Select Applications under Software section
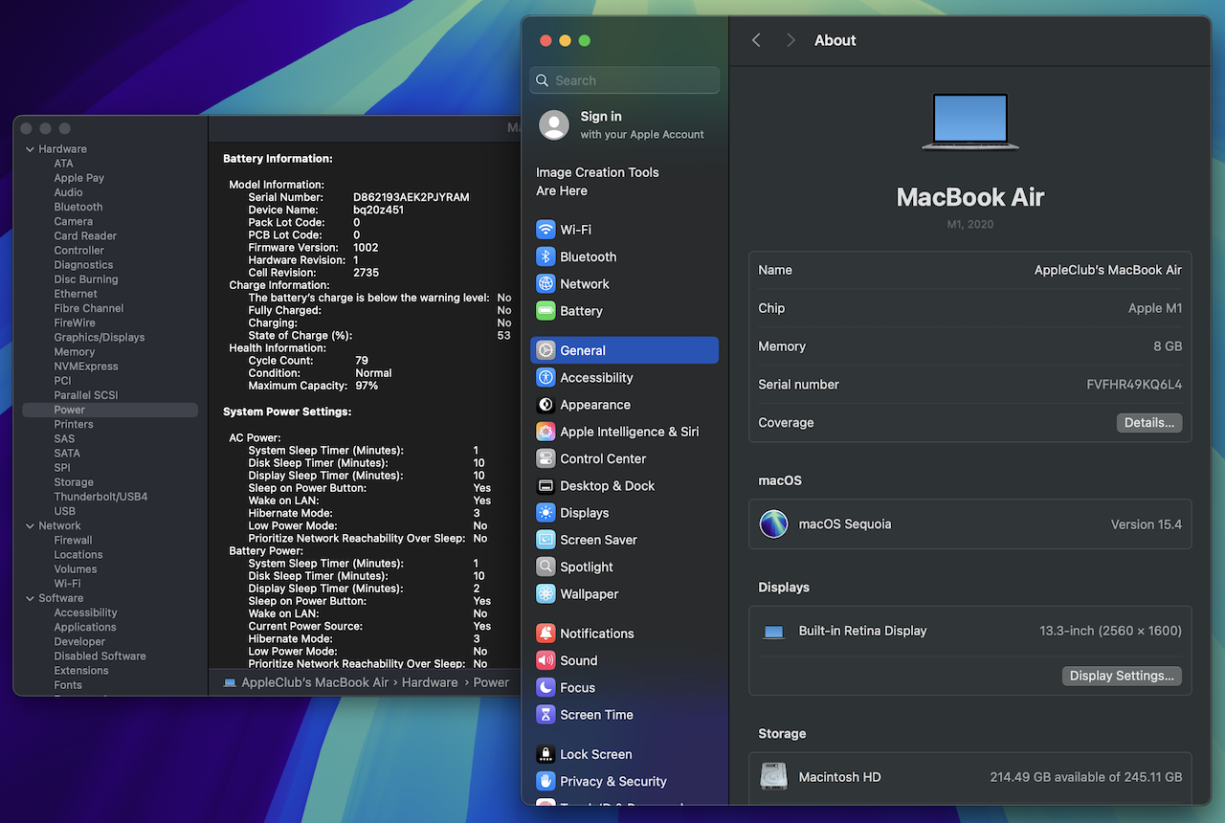 (x=85, y=628)
